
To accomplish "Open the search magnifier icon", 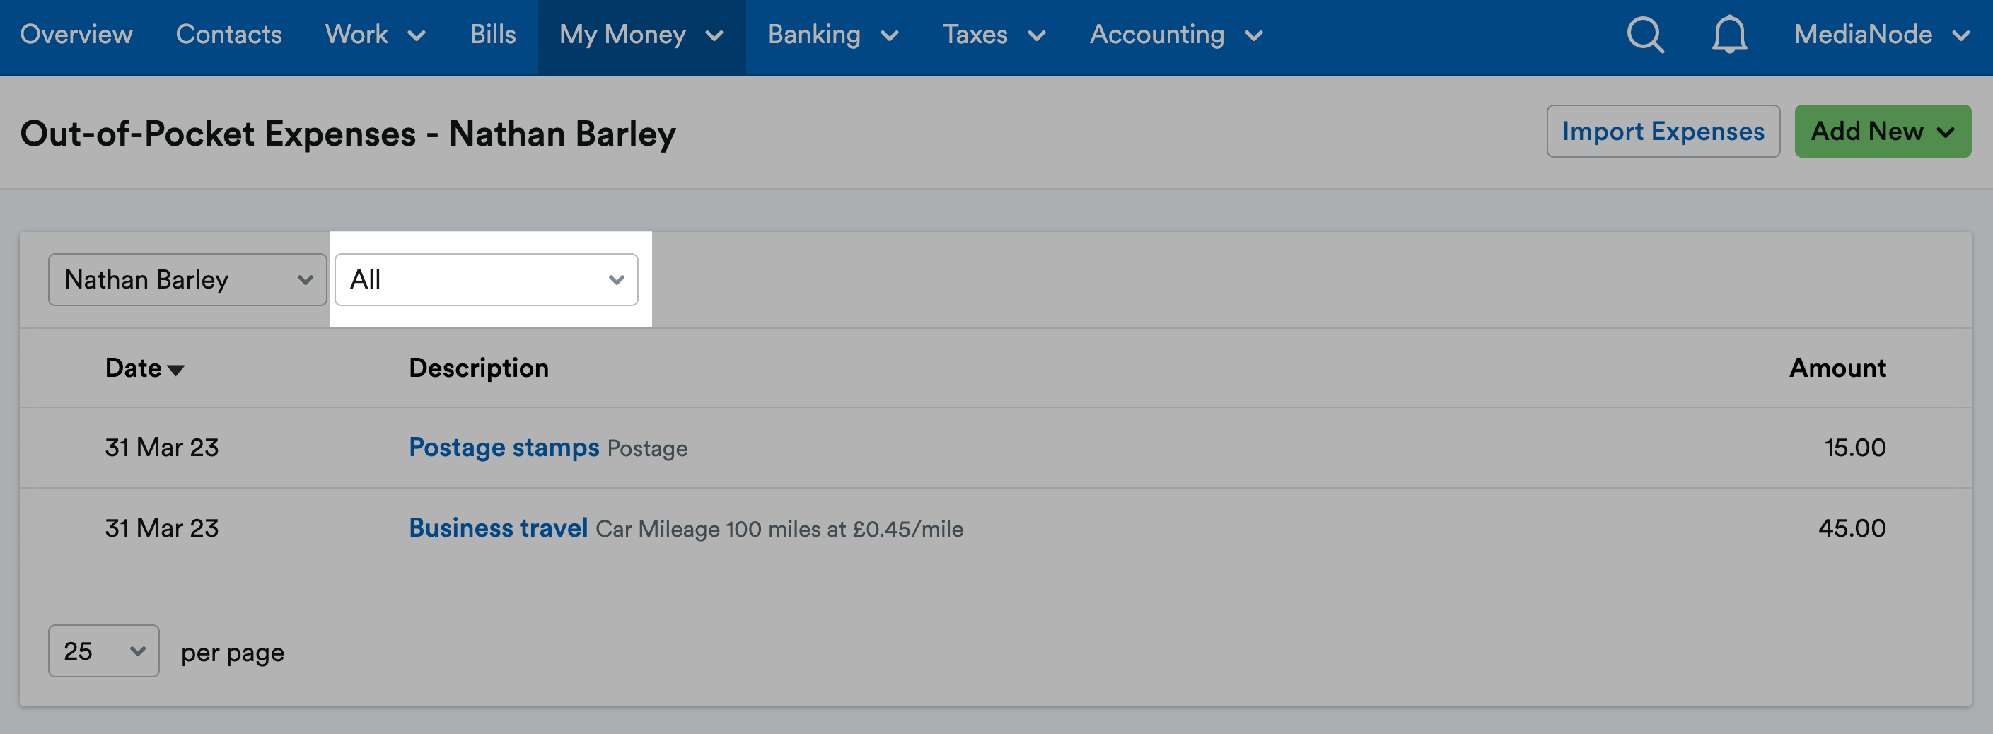I will tap(1645, 35).
